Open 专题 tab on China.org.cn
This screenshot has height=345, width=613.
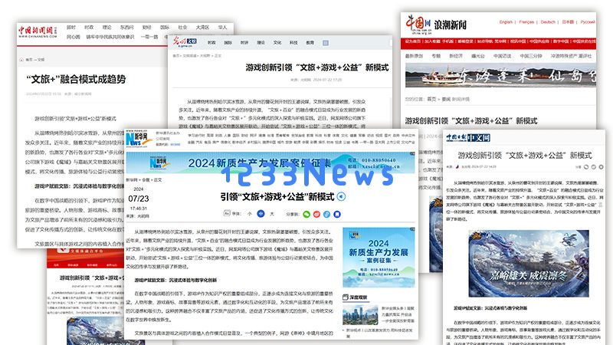(436, 56)
